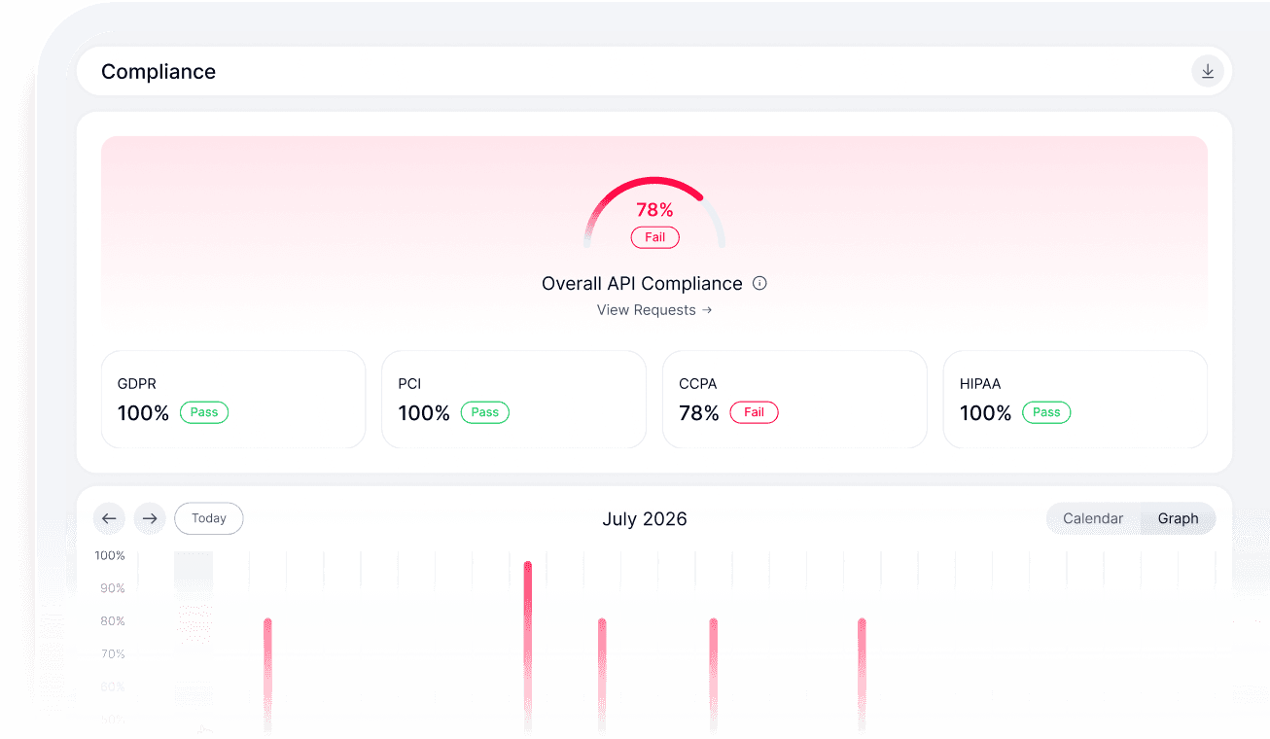Image resolution: width=1270 pixels, height=739 pixels.
Task: Open the HIPAA compliance card
Action: [x=1076, y=400]
